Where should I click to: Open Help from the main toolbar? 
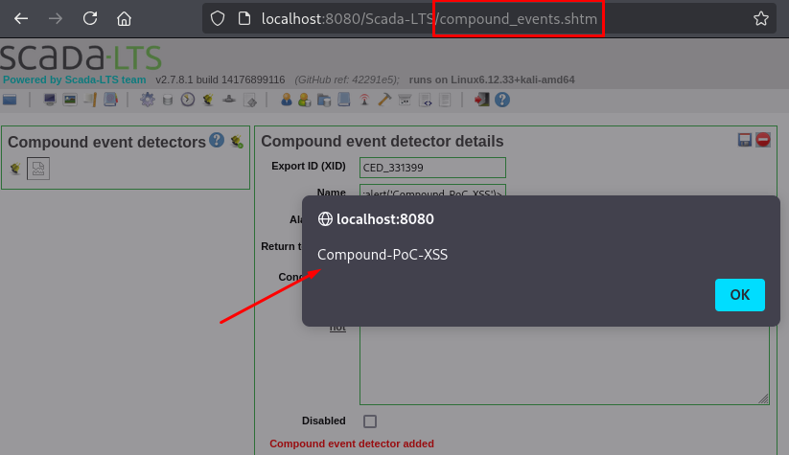(x=501, y=100)
